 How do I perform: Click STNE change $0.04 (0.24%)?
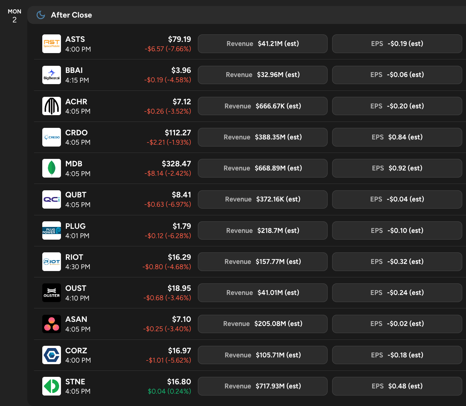[169, 391]
